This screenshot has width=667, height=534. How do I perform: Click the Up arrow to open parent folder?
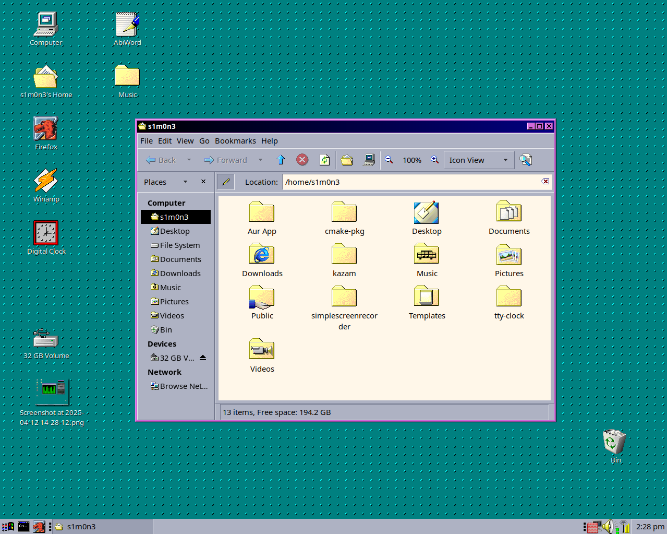281,160
